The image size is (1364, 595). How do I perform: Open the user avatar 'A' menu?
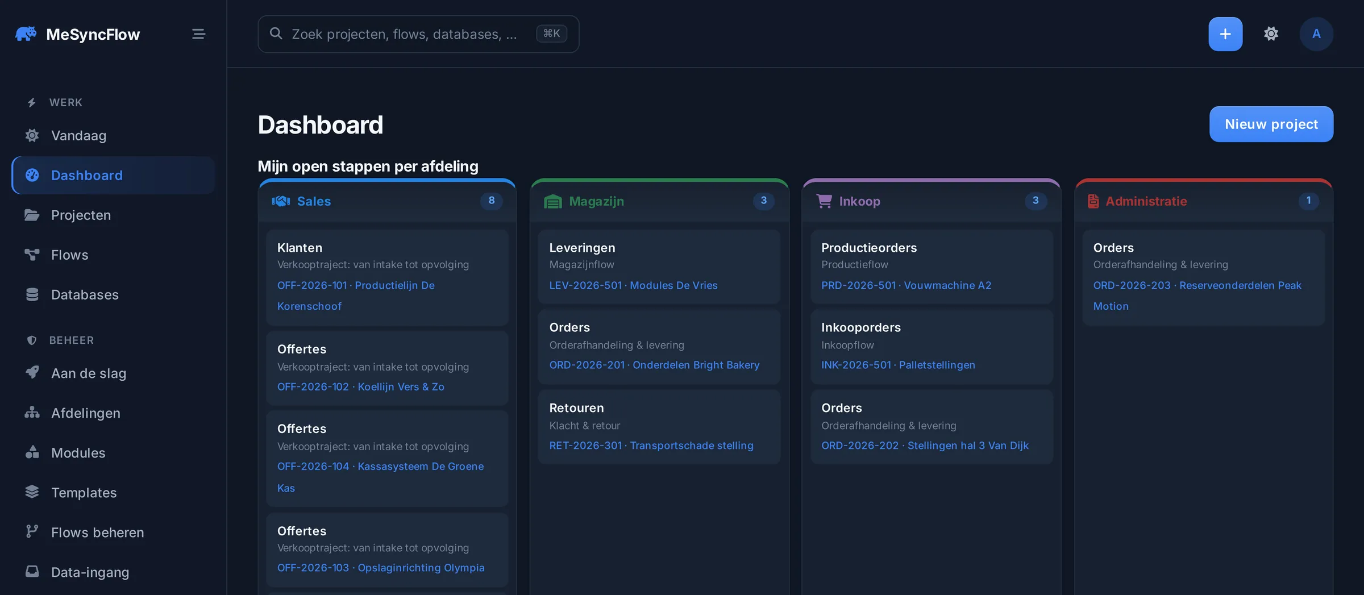tap(1316, 34)
